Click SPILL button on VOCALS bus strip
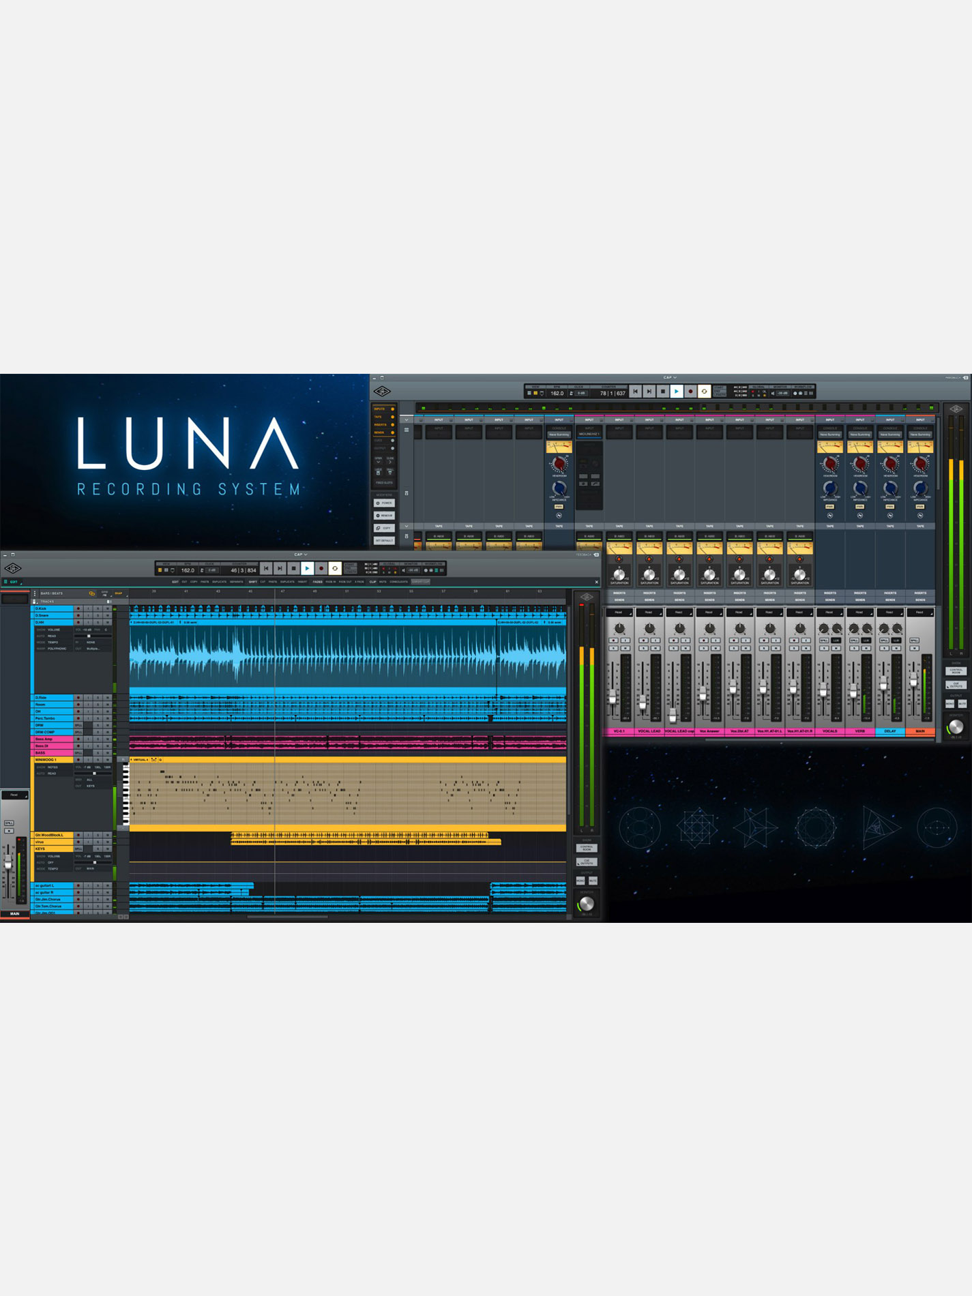 pos(824,640)
